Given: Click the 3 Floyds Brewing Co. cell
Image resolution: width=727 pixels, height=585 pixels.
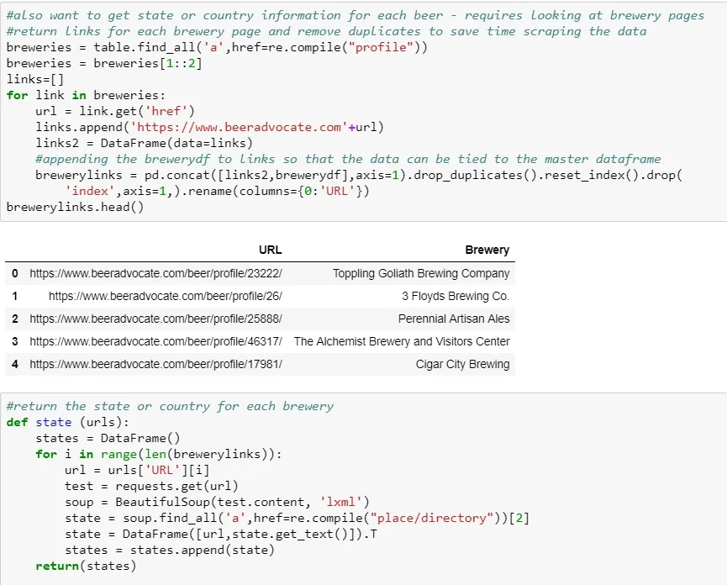Looking at the screenshot, I should click(456, 296).
